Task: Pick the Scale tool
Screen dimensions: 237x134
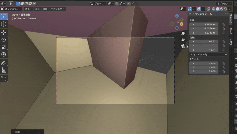Action: click(x=4, y=47)
